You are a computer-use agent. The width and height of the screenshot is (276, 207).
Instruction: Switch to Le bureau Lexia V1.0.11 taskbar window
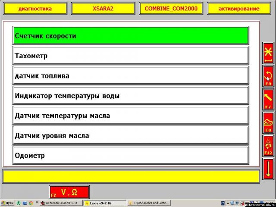click(x=61, y=203)
